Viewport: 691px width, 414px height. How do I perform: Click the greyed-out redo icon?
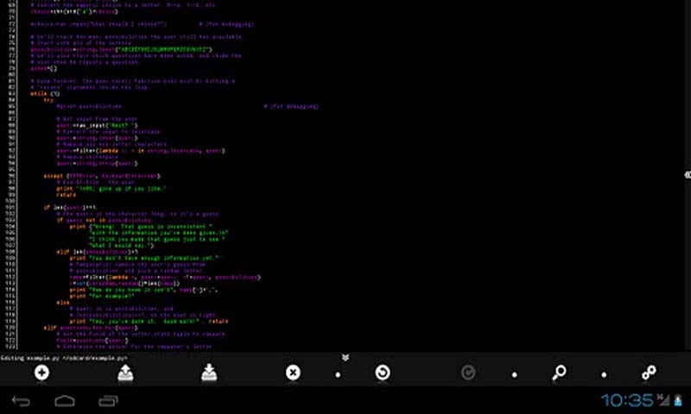(468, 373)
